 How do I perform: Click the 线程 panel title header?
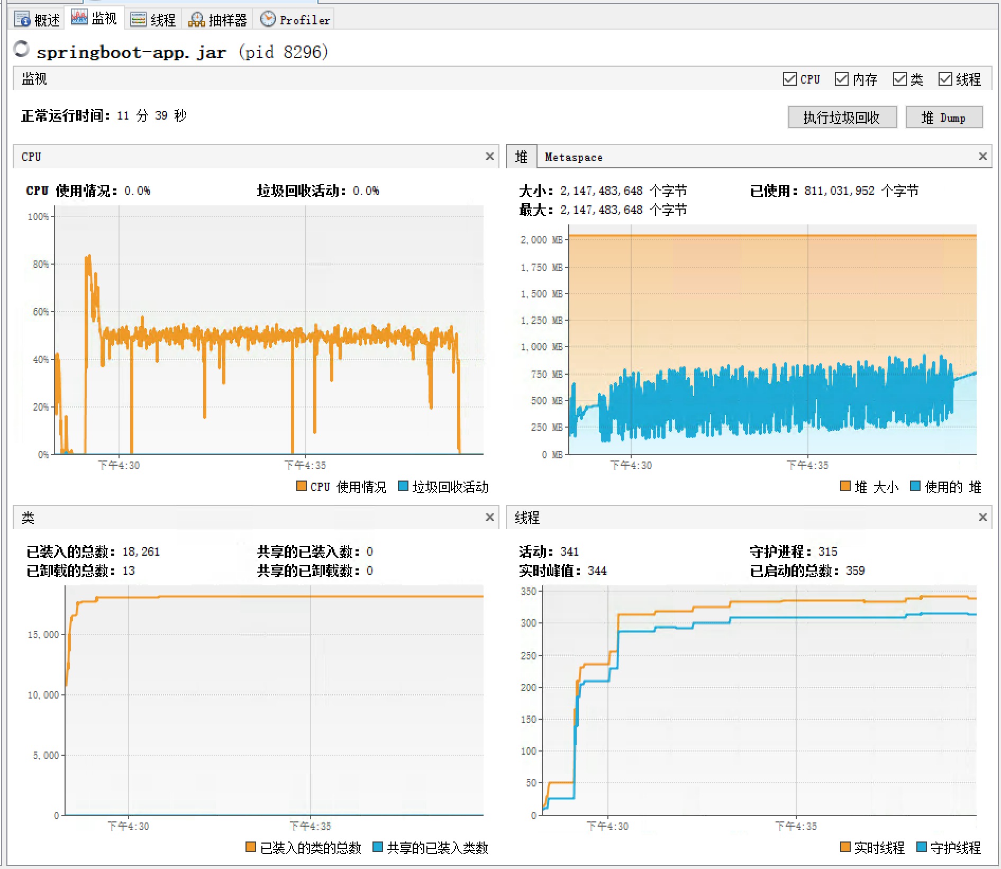coord(527,518)
